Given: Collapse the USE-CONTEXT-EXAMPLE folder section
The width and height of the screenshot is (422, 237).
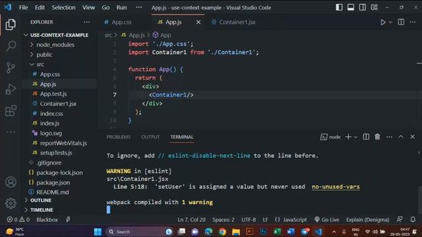Looking at the screenshot, I should coord(59,35).
